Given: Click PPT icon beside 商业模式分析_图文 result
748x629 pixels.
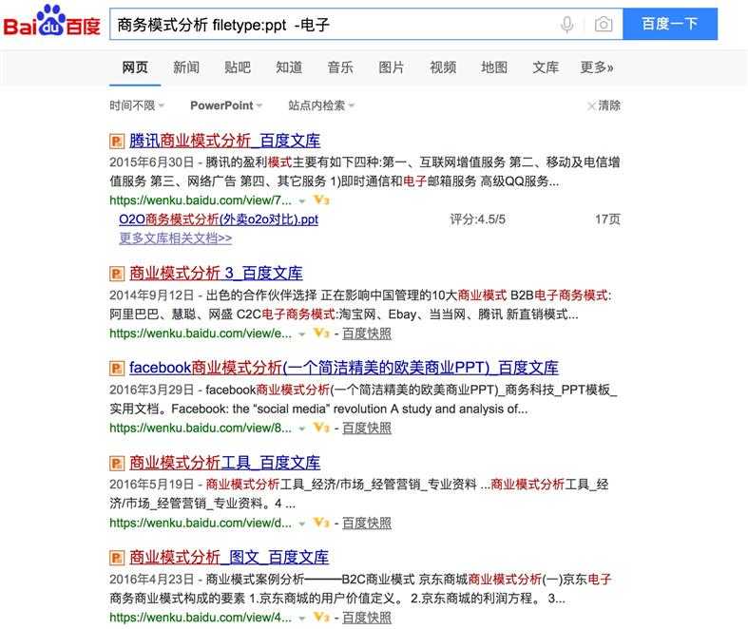Looking at the screenshot, I should click(117, 558).
